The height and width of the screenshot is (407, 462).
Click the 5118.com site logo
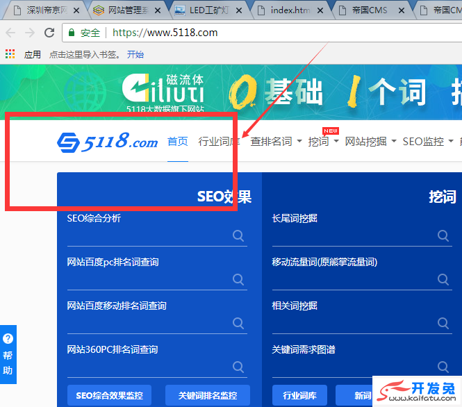(x=108, y=142)
